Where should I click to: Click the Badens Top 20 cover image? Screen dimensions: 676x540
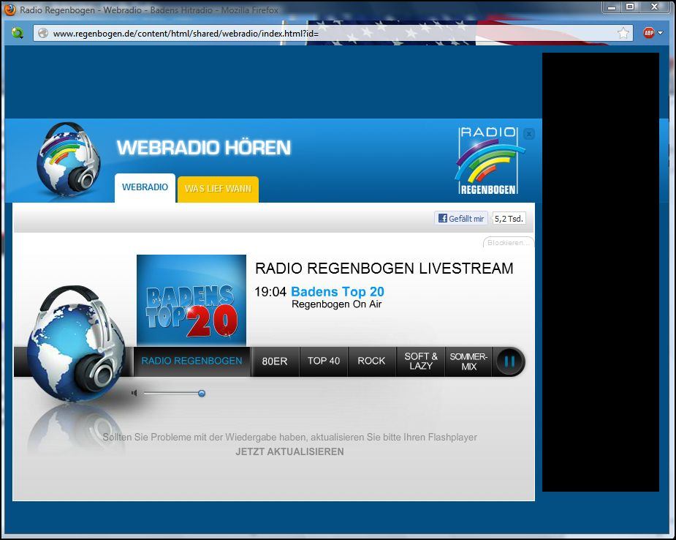[x=191, y=300]
